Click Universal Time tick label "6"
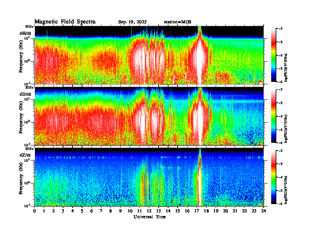Viewport: 314px width, 242px height. coord(92,211)
